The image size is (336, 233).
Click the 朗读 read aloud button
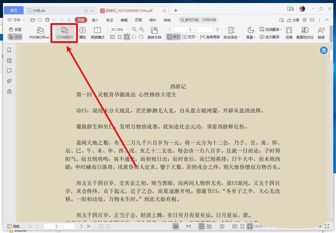(321, 33)
